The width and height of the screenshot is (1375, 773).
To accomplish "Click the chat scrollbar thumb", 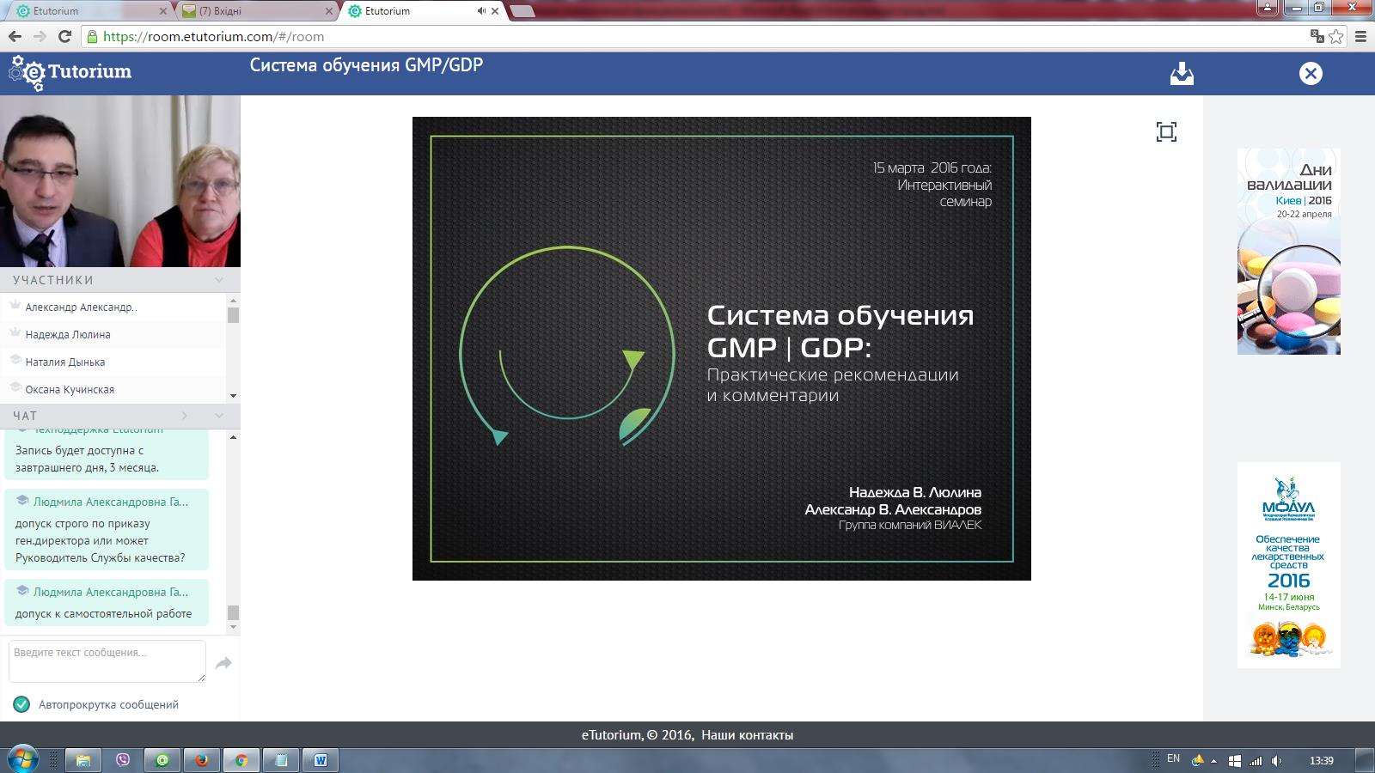I will (233, 612).
